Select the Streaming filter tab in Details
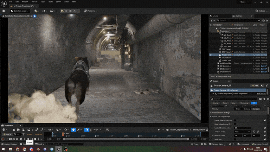The height and width of the screenshot is (152, 270). click(x=244, y=103)
